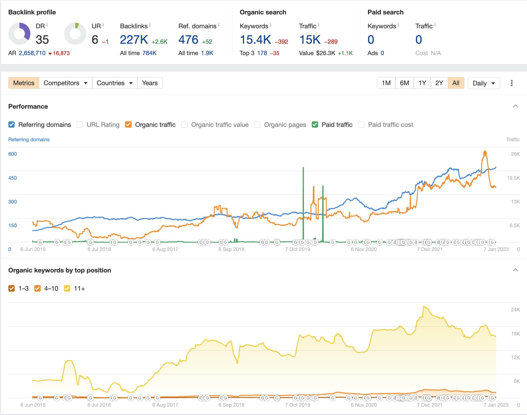Open the 227K backlinks count

[x=134, y=40]
